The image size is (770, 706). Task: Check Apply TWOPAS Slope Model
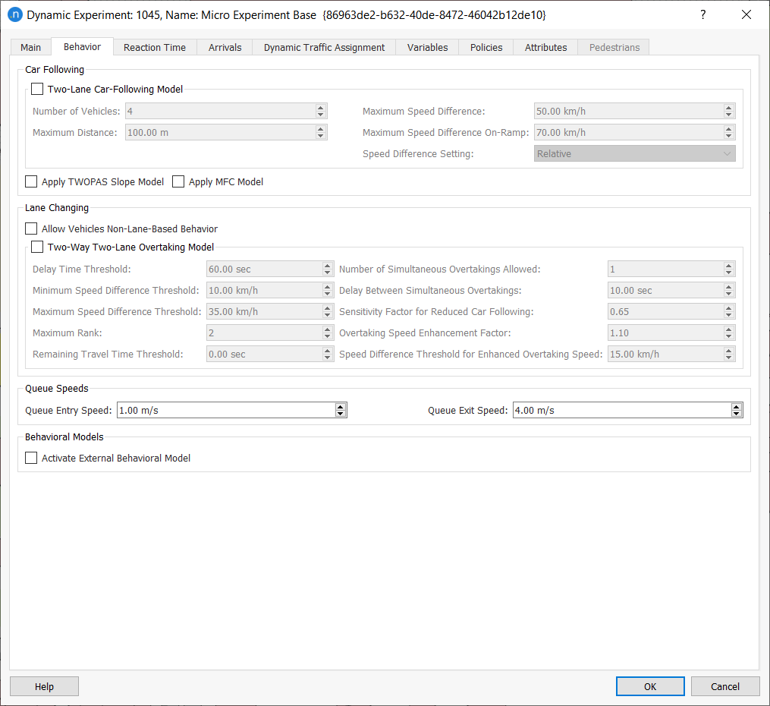click(31, 181)
